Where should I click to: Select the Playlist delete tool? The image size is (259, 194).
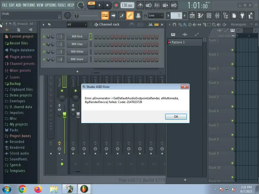(190, 25)
